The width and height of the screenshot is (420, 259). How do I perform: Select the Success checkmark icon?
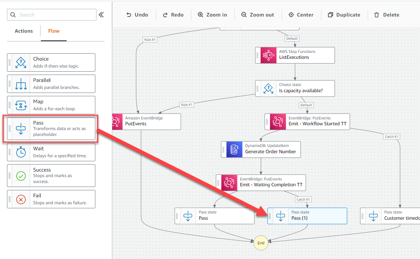[x=21, y=176]
